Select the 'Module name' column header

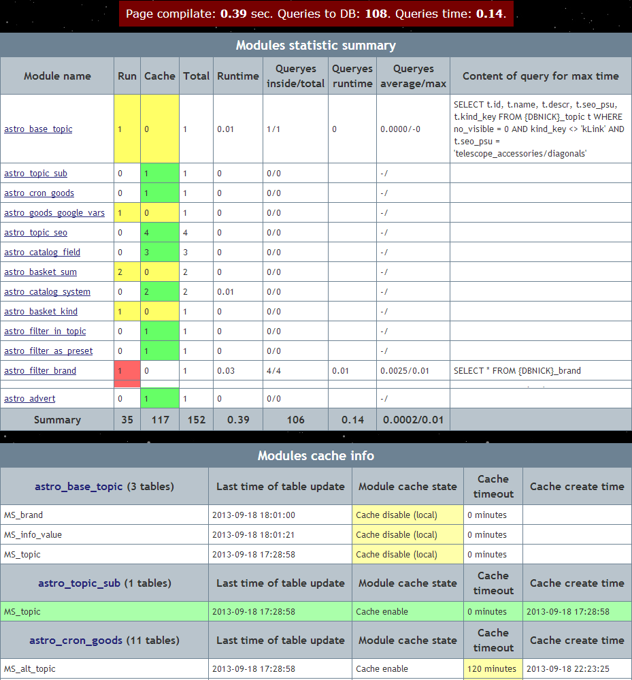[57, 76]
